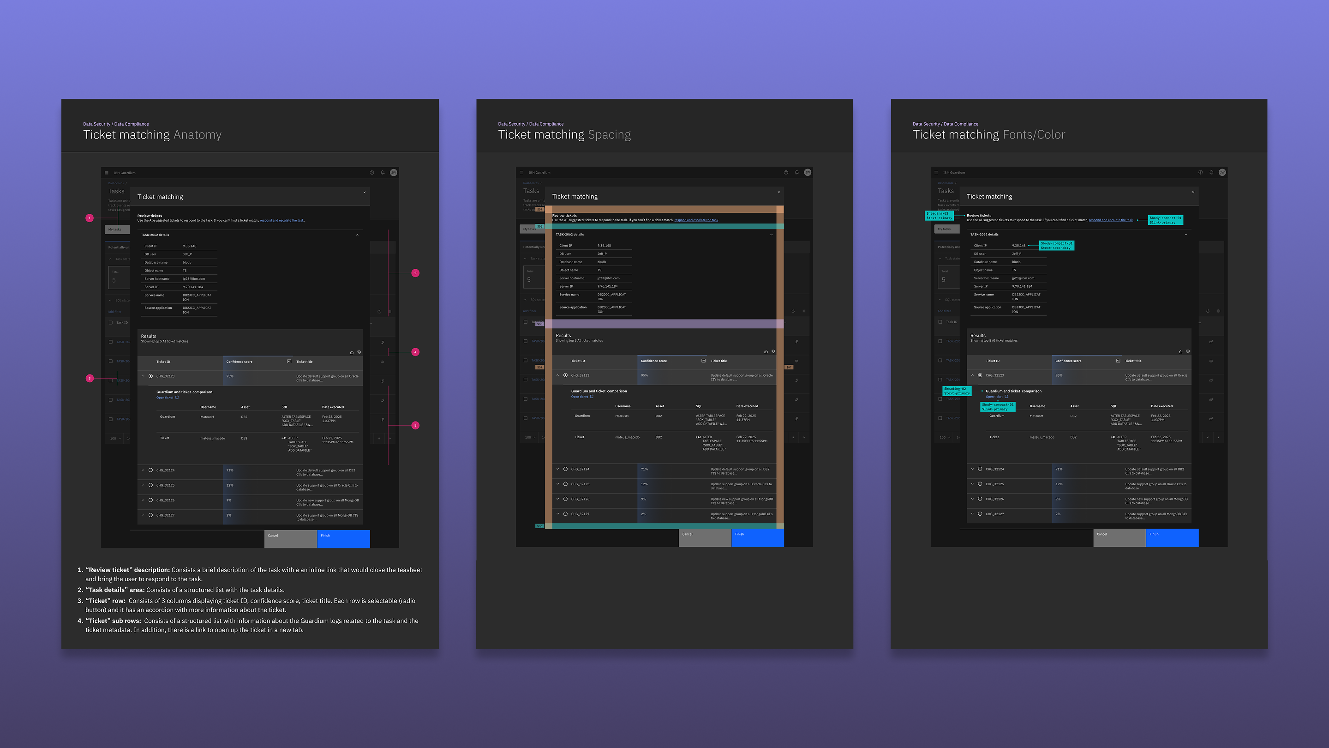Click the Ticket ID column header in Anatomy
The height and width of the screenshot is (748, 1329).
163,362
